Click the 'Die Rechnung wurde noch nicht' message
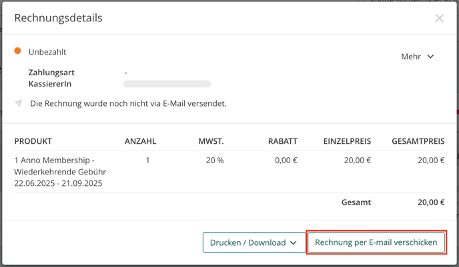Viewport: 459px width, 267px height. click(x=128, y=103)
